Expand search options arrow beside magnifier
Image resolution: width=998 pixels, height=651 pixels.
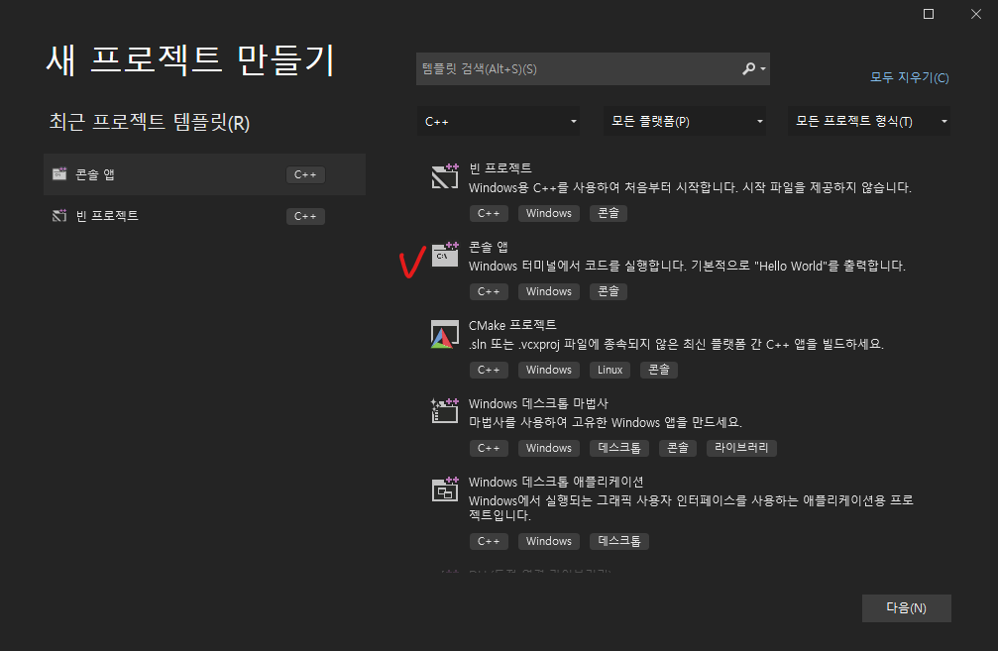762,68
